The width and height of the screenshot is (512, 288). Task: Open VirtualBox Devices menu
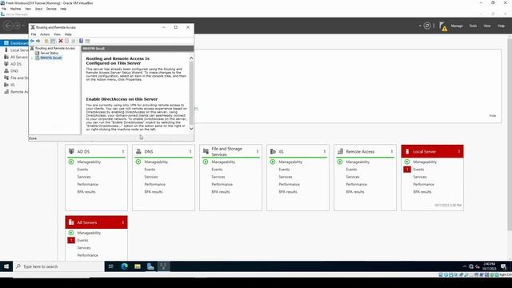(x=51, y=9)
